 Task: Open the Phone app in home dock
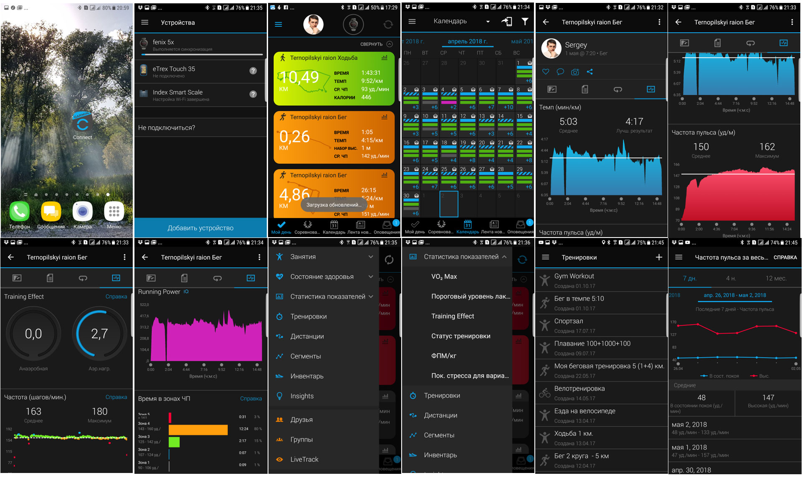coord(19,212)
